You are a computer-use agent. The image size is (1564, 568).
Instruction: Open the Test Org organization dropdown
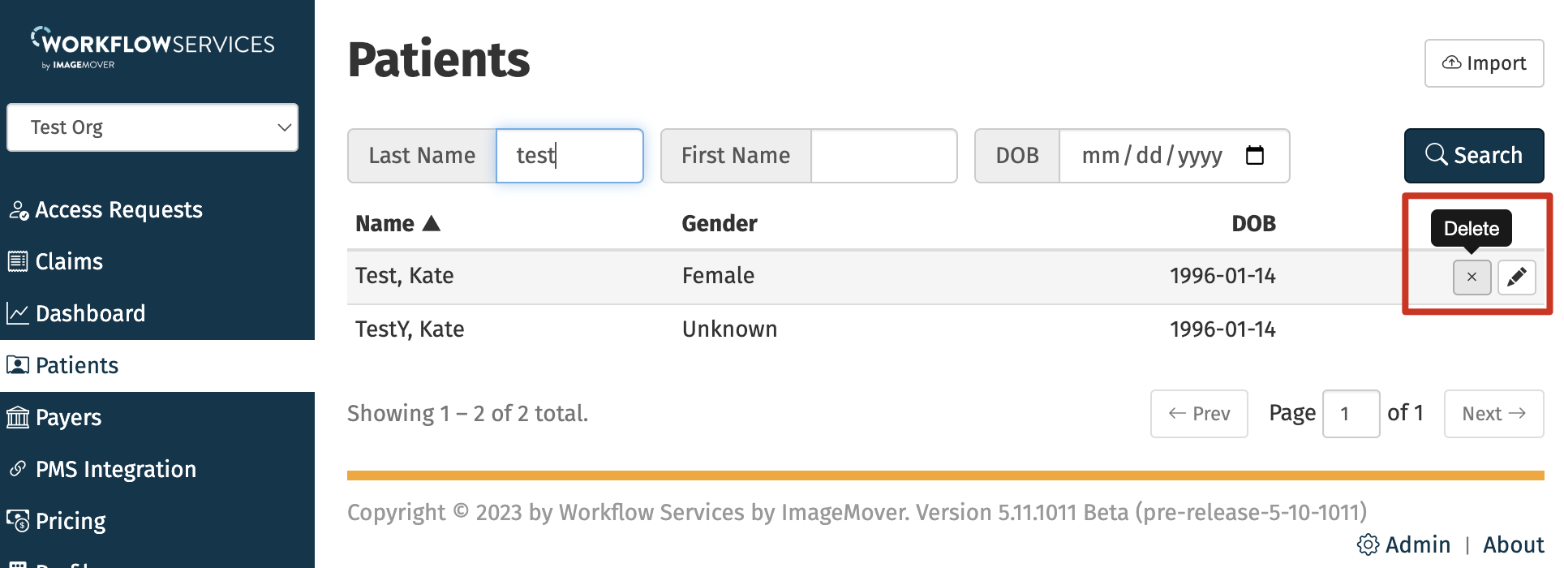(153, 127)
